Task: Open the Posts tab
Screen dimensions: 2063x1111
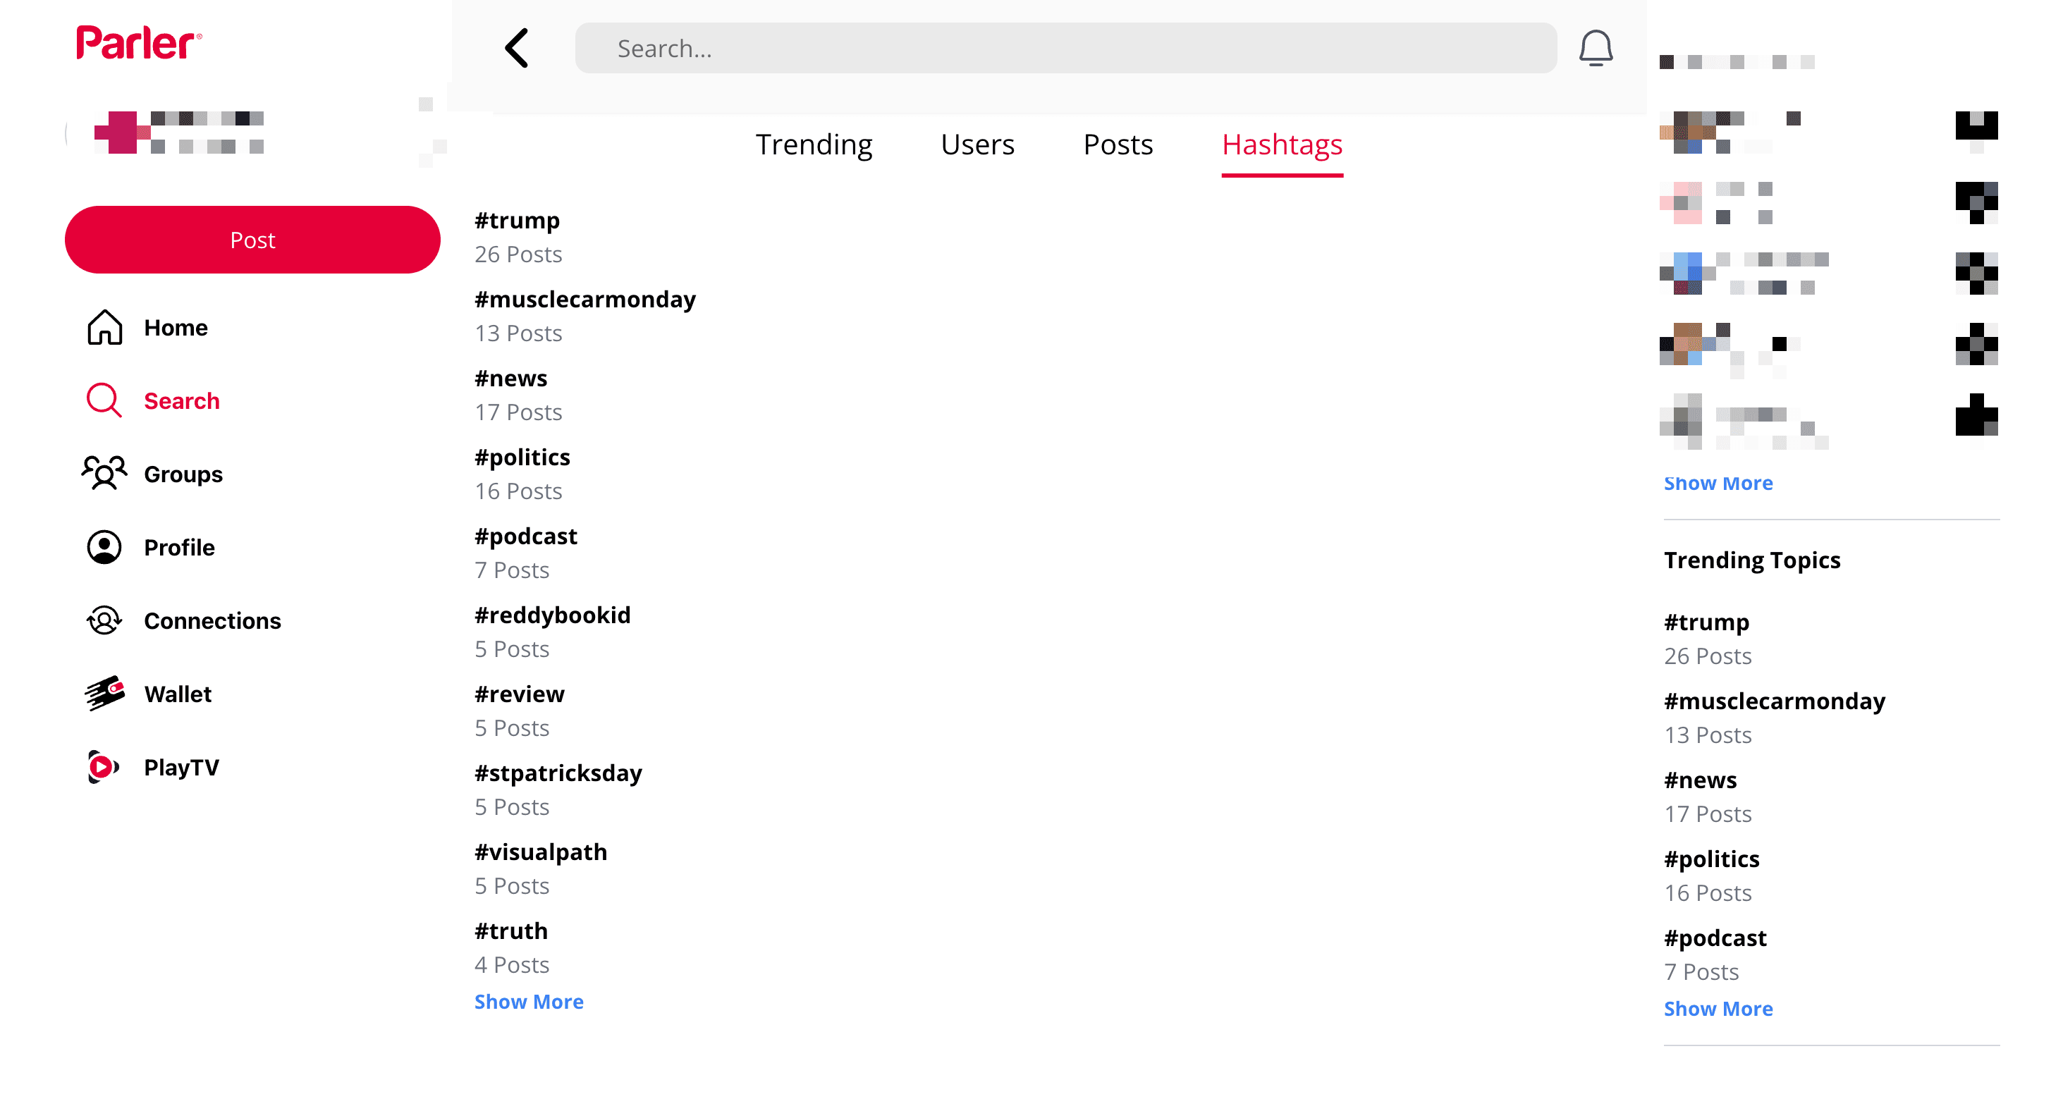Action: tap(1118, 145)
